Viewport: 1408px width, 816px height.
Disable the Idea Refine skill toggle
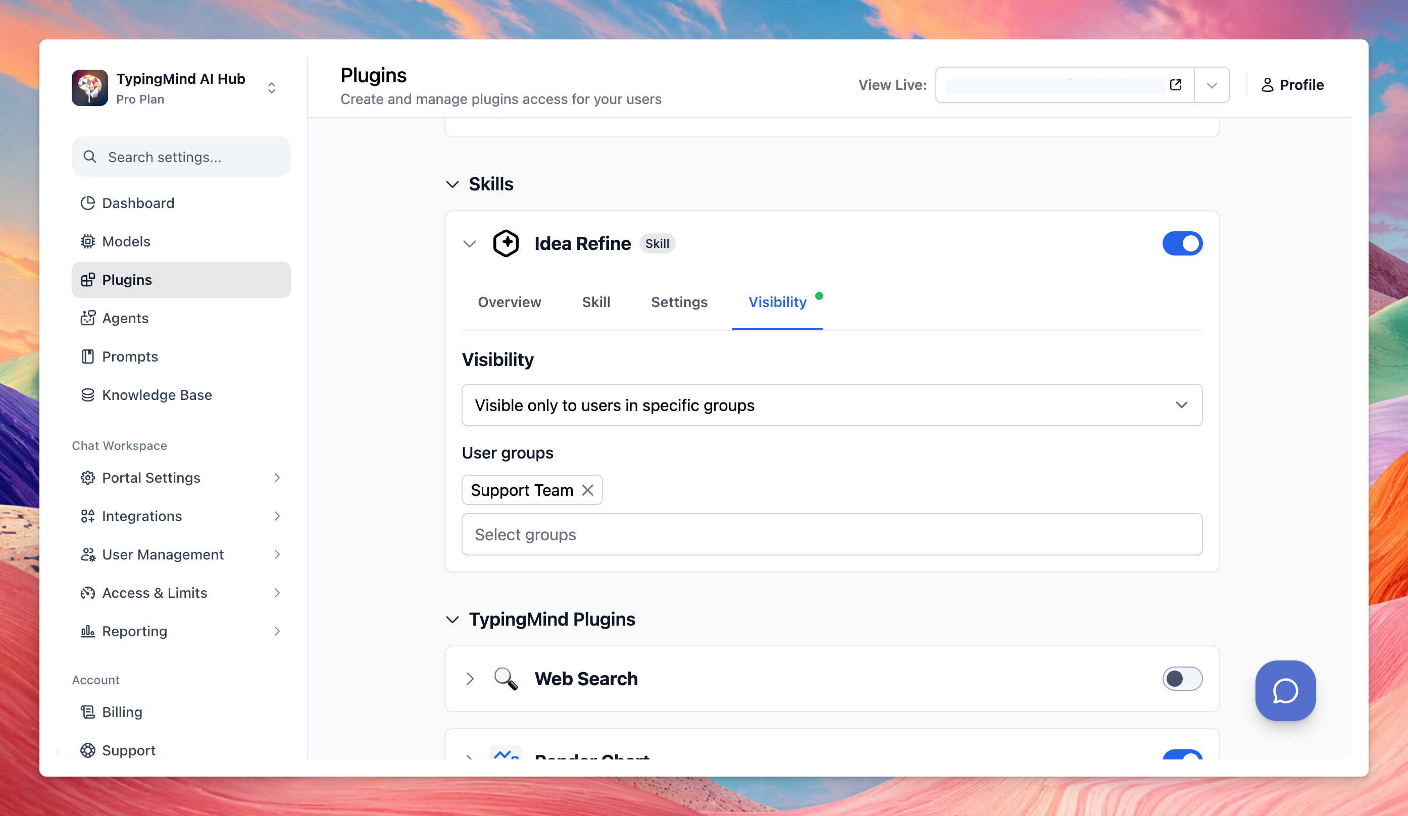1182,243
